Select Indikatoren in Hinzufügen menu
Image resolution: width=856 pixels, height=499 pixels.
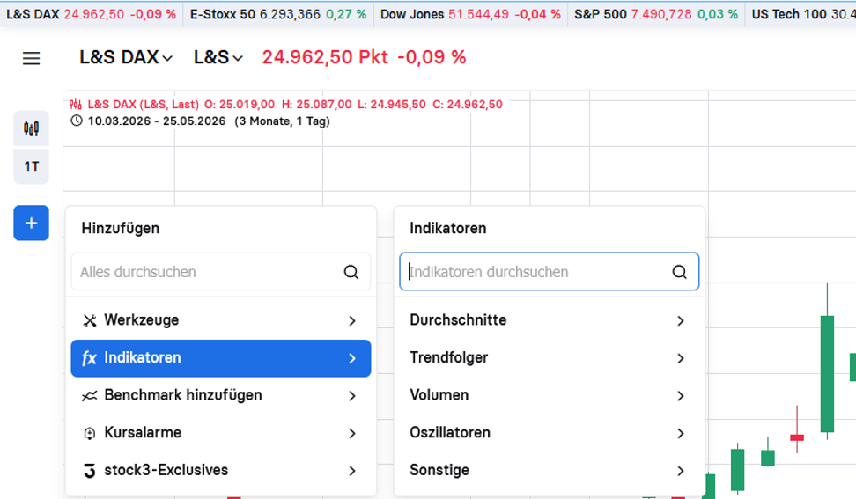coord(220,358)
